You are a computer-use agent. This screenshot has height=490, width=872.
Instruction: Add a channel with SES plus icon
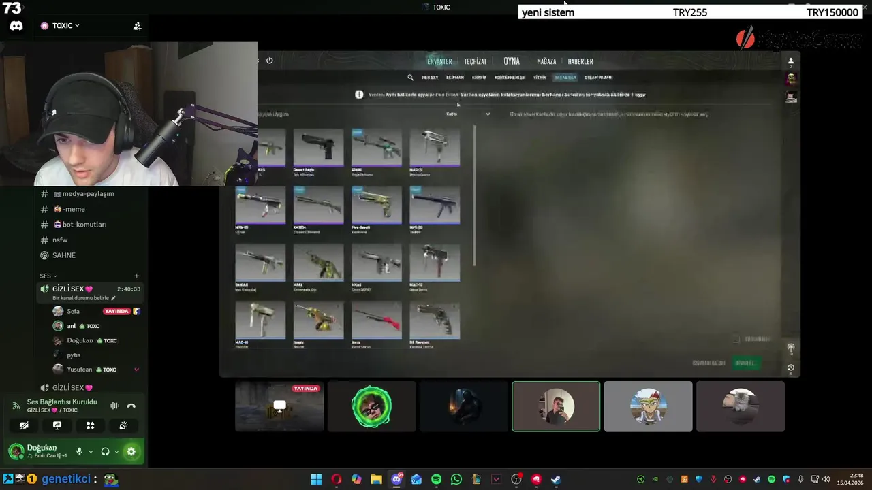click(136, 276)
